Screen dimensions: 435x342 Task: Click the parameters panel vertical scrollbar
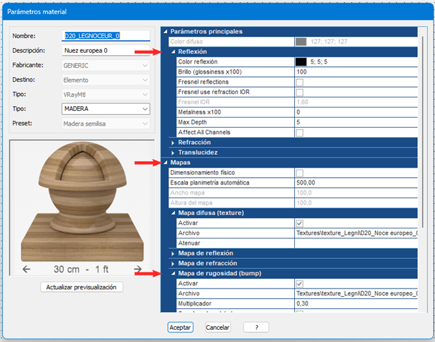tap(423, 132)
